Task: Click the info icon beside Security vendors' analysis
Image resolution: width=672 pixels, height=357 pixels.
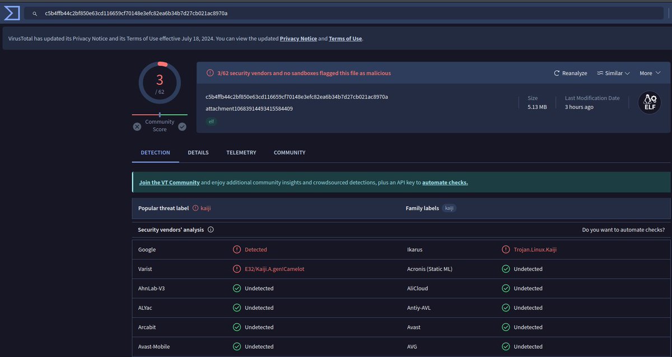Action: 211,230
